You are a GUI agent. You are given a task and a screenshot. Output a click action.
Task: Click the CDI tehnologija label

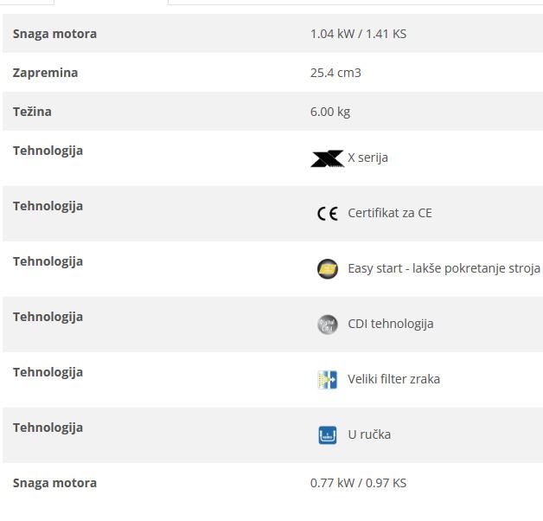pyautogui.click(x=390, y=324)
